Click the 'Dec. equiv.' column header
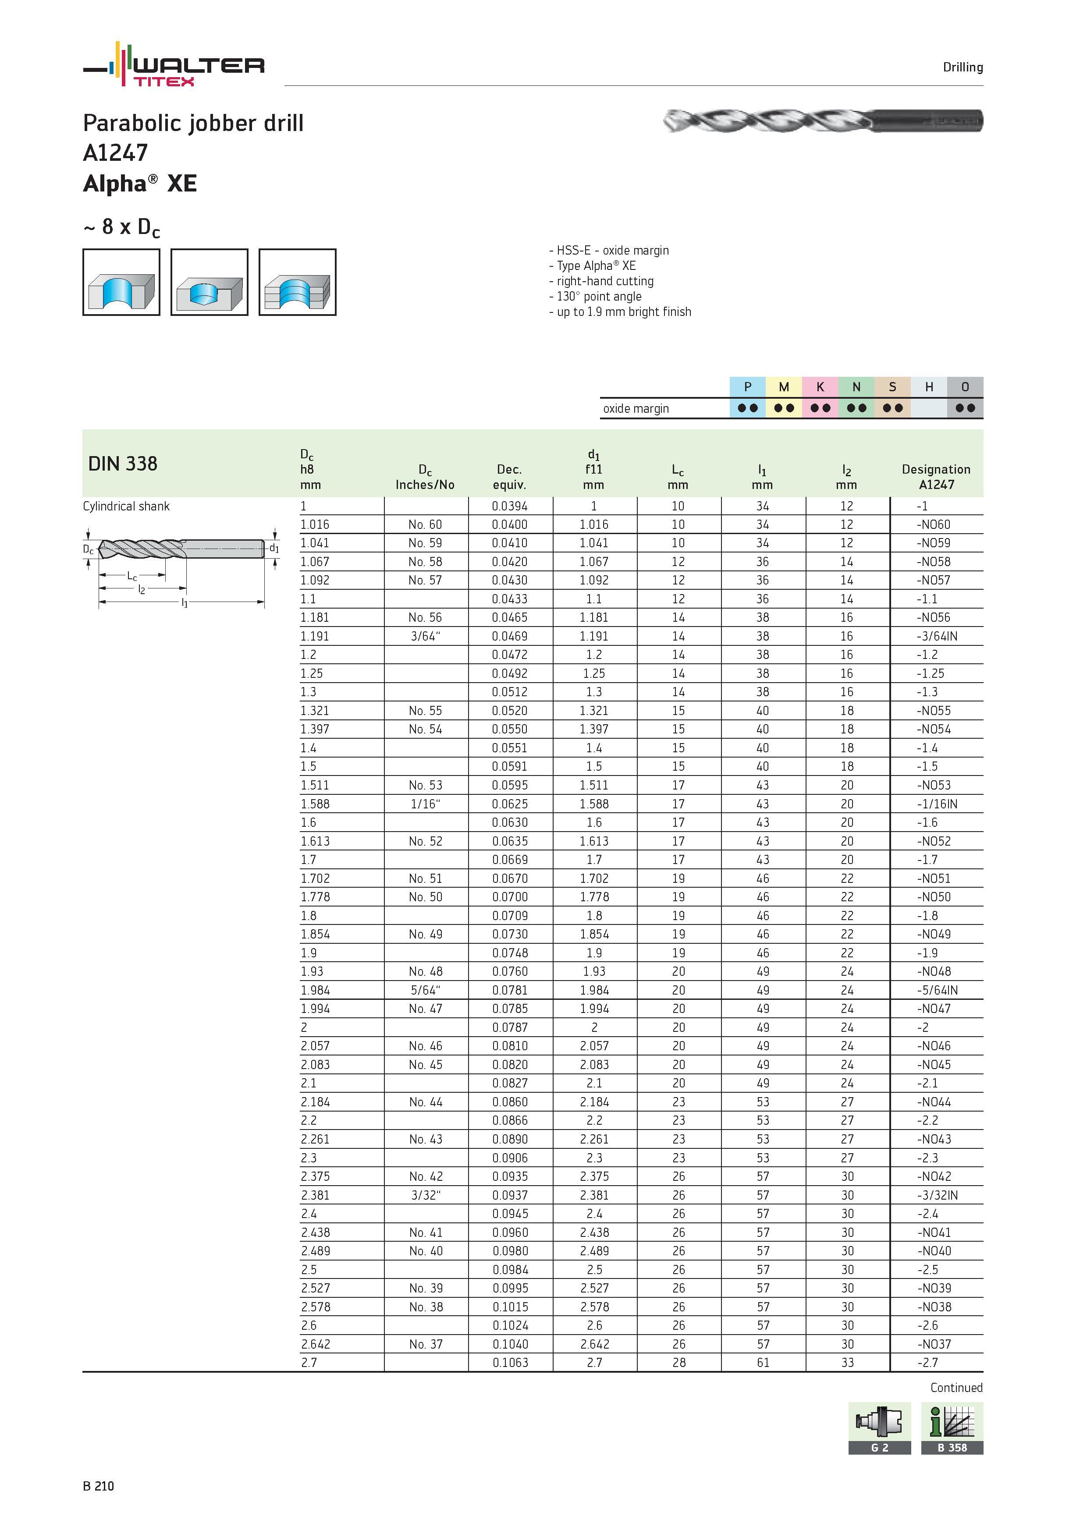 pos(510,477)
